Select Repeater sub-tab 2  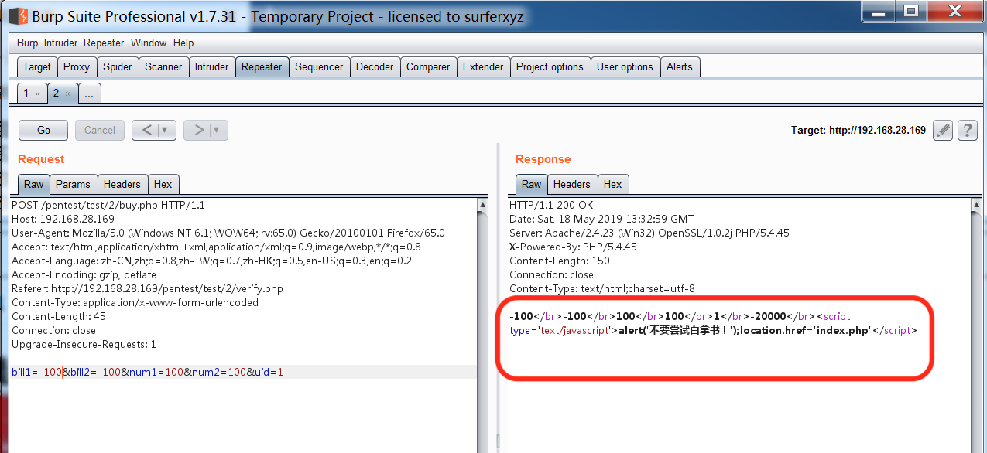tap(56, 94)
